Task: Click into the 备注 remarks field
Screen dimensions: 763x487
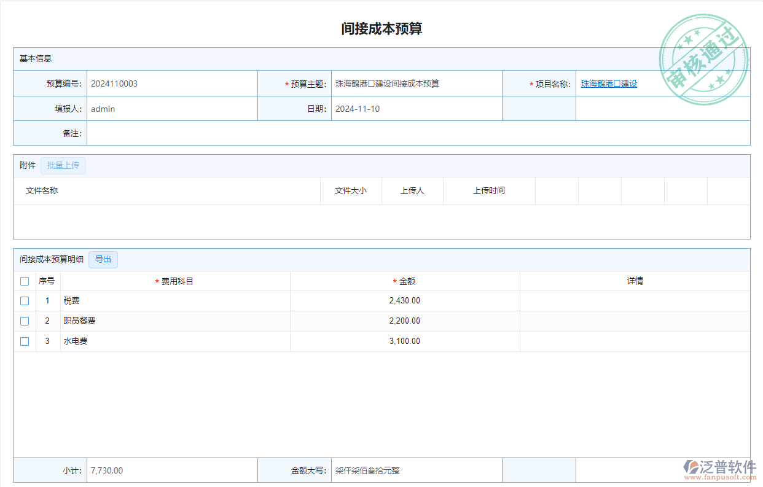Action: click(418, 133)
